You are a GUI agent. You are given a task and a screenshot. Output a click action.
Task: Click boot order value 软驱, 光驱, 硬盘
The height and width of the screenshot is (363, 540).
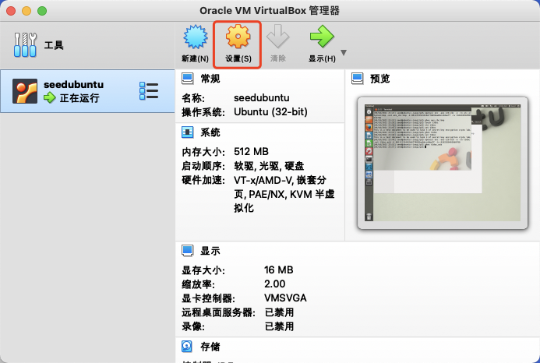(269, 166)
